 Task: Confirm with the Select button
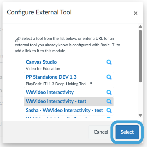pos(127,132)
